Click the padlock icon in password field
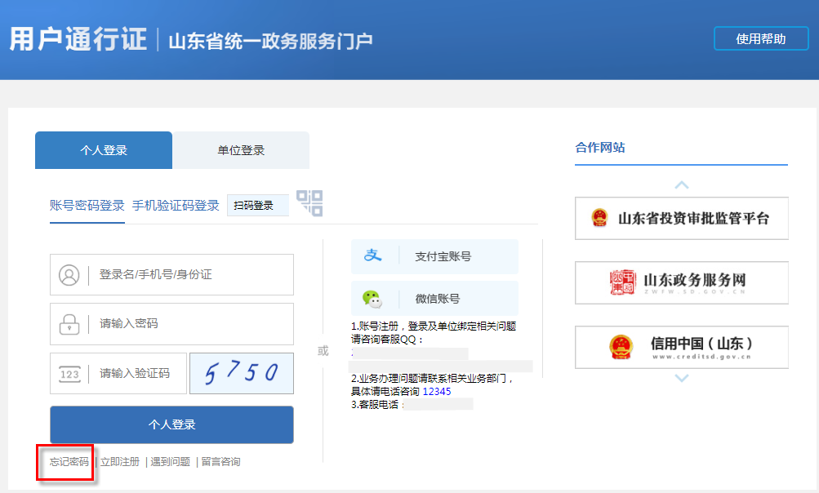 click(69, 324)
